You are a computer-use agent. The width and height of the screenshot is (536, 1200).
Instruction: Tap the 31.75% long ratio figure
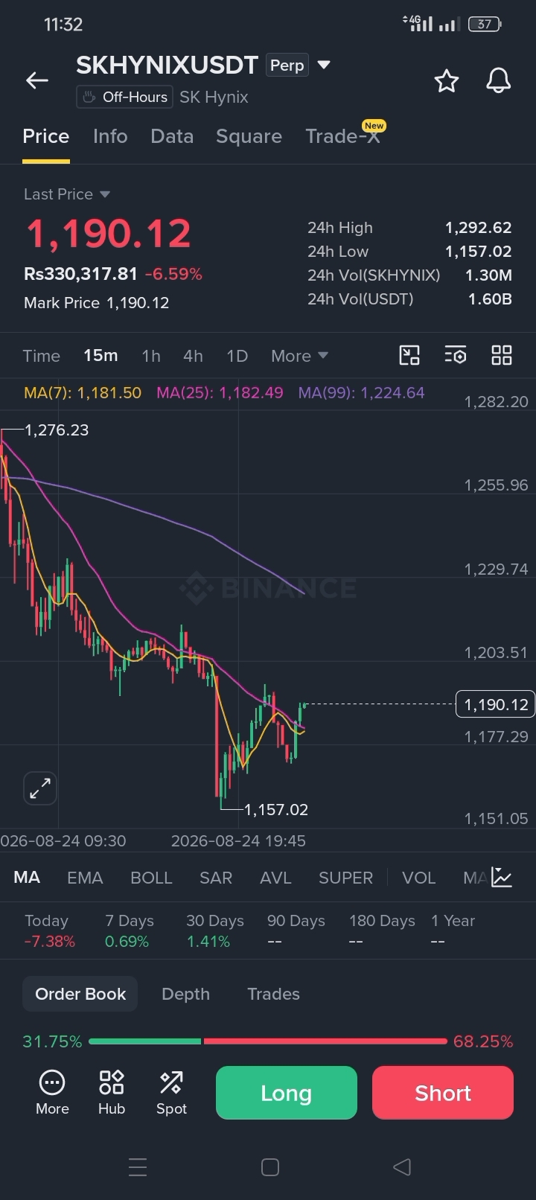pos(52,1041)
